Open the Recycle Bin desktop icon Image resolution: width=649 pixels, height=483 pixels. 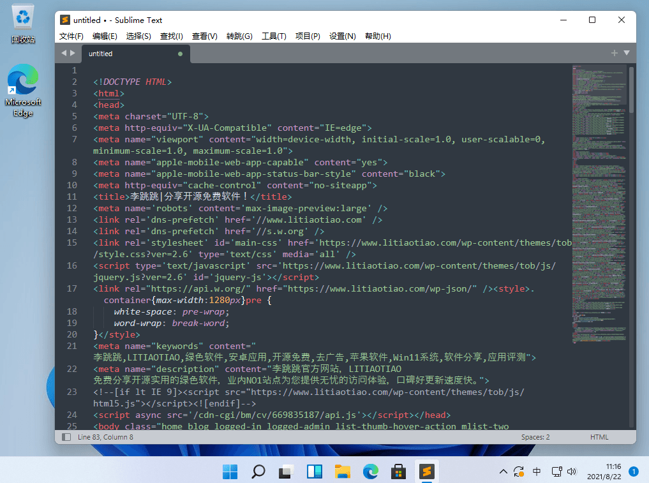23,24
